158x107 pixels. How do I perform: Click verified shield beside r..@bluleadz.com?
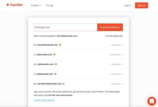click(55, 55)
